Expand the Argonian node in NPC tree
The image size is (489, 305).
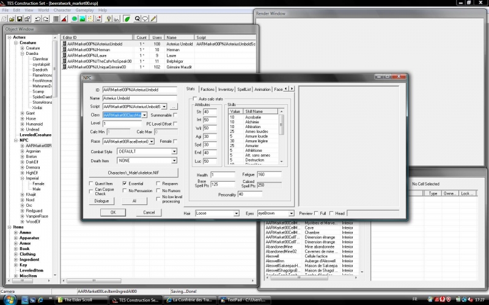pyautogui.click(x=22, y=151)
